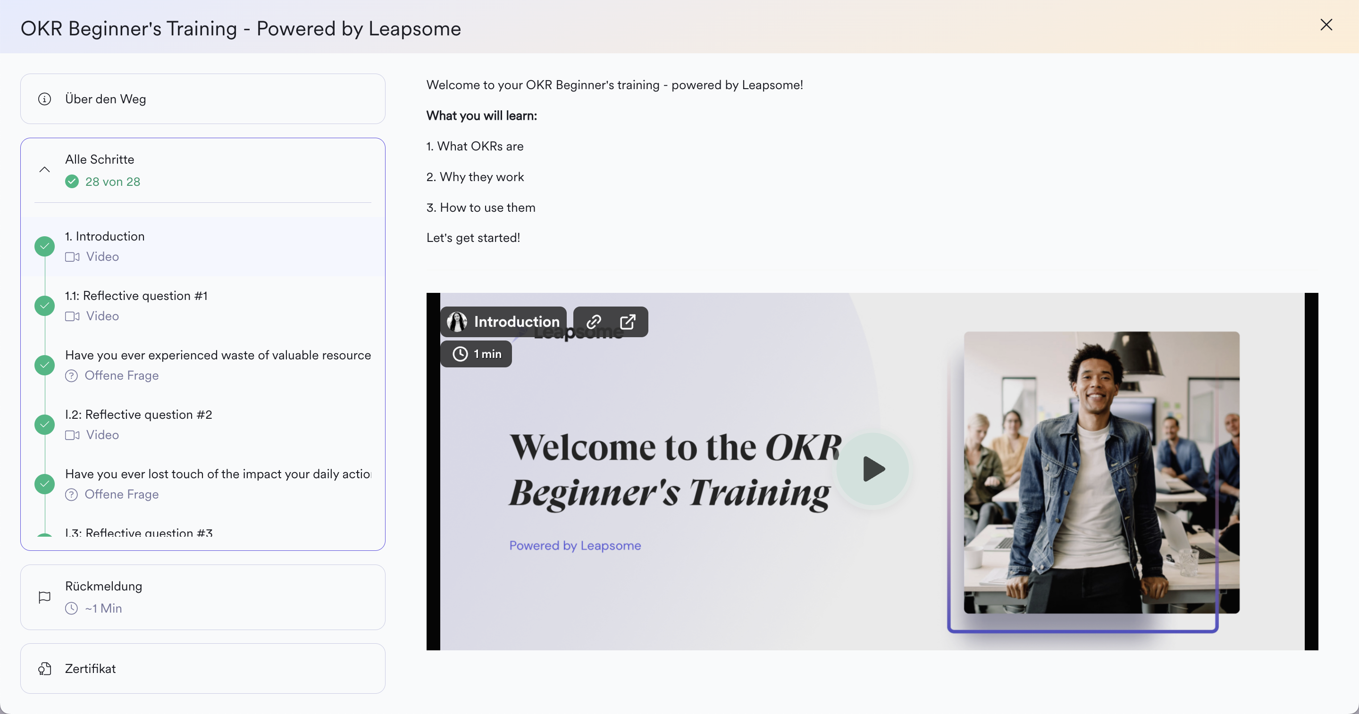
Task: Click the dialog title OKR Beginner's Training
Action: [241, 28]
